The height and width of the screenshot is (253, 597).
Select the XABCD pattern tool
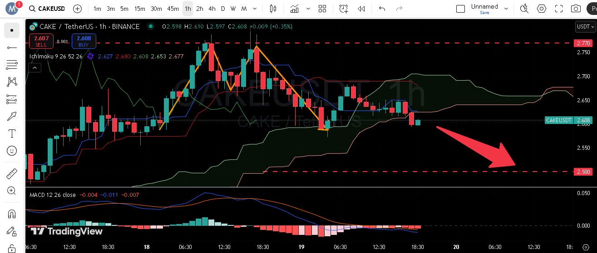(12, 82)
